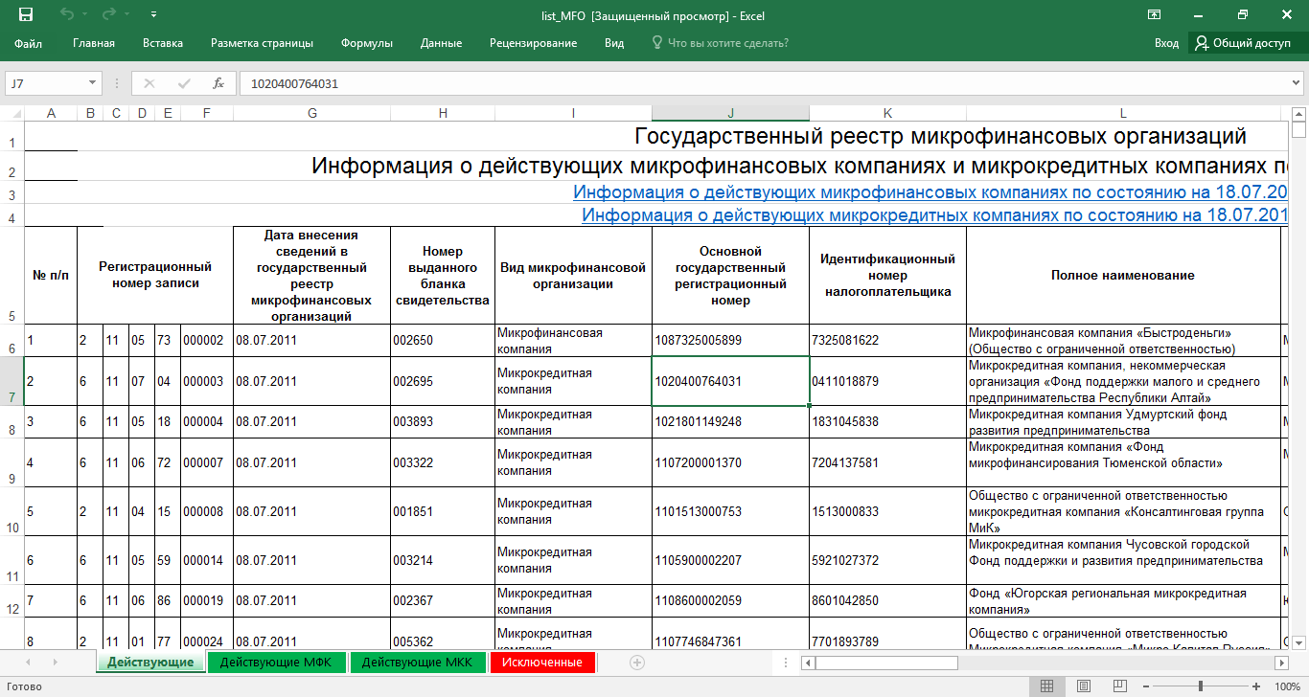Open the Файл menu
The width and height of the screenshot is (1309, 697).
pyautogui.click(x=28, y=43)
